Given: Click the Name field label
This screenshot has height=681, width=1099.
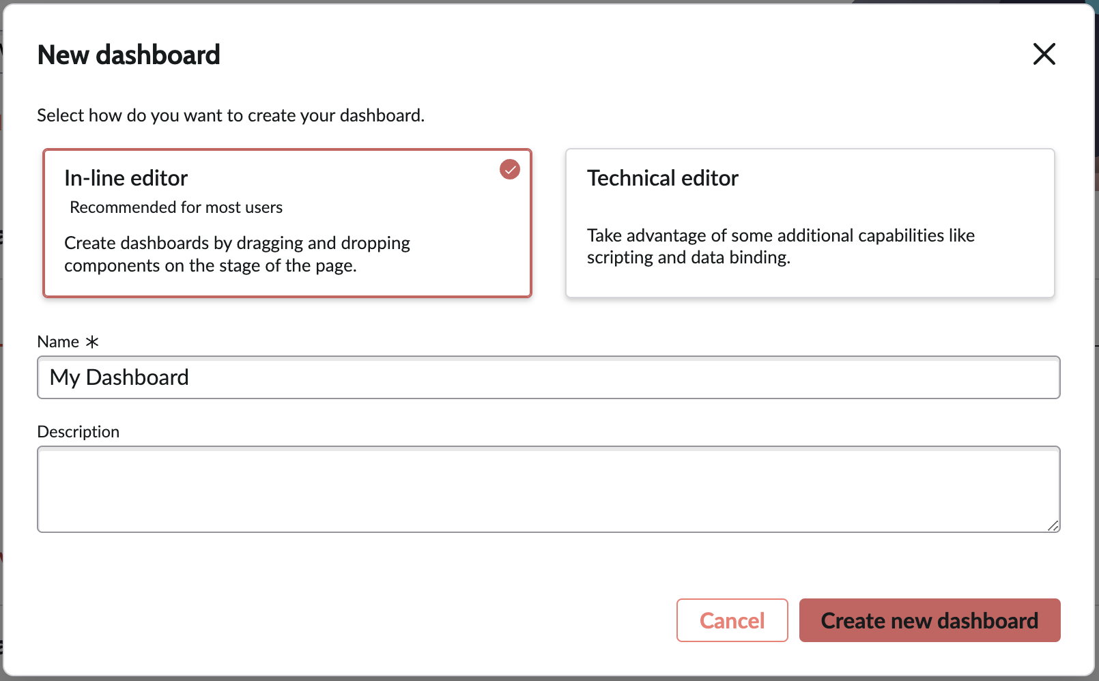Looking at the screenshot, I should [x=57, y=341].
